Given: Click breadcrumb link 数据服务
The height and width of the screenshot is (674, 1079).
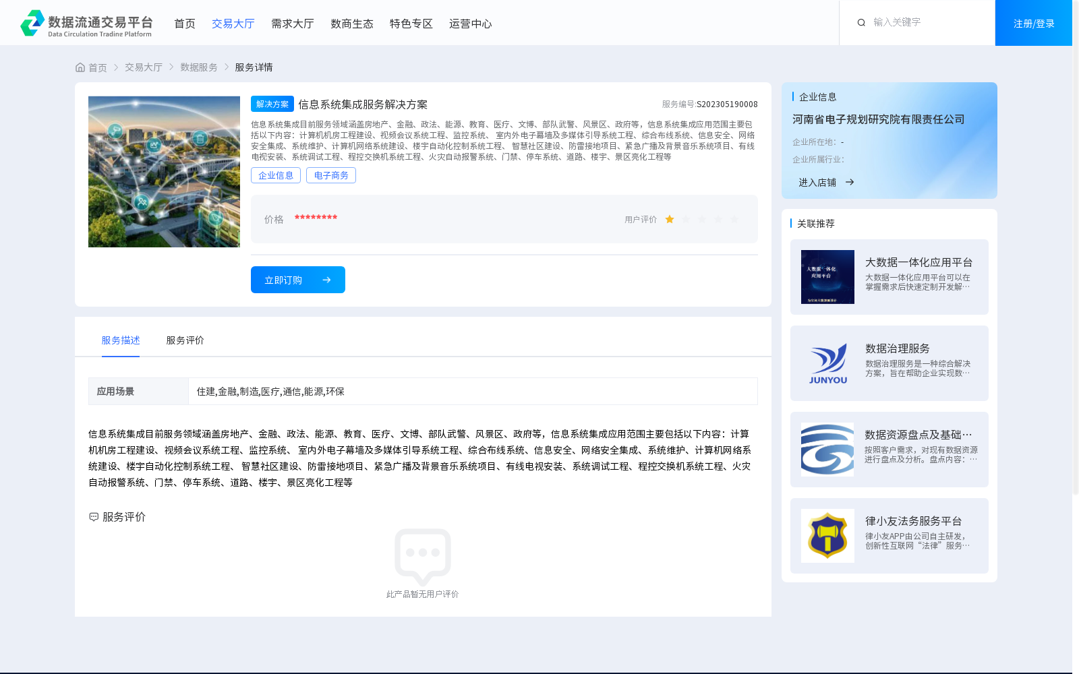Looking at the screenshot, I should pyautogui.click(x=199, y=67).
